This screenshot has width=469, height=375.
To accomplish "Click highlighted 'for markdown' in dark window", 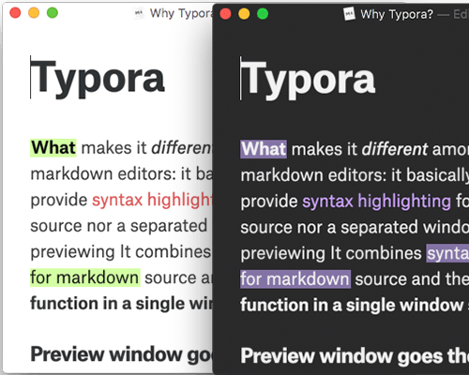I will pyautogui.click(x=295, y=279).
